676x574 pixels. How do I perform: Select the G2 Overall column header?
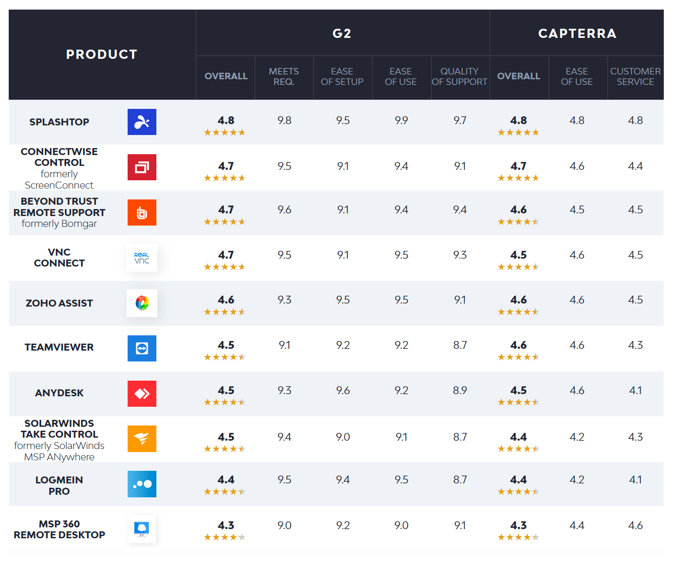click(226, 76)
